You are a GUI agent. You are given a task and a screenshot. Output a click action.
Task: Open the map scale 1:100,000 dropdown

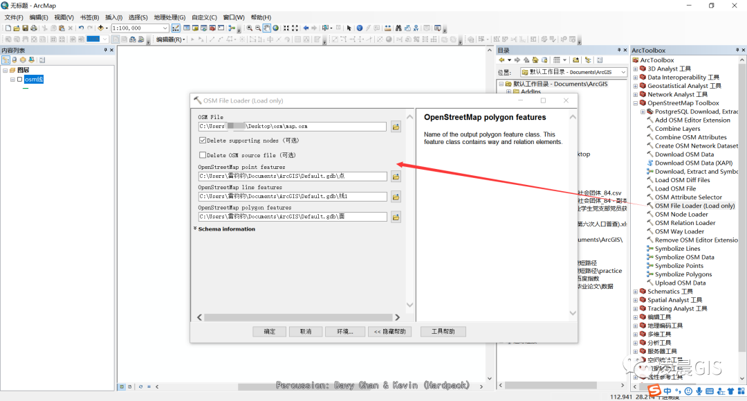165,28
